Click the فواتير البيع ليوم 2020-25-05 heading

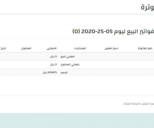[113, 31]
